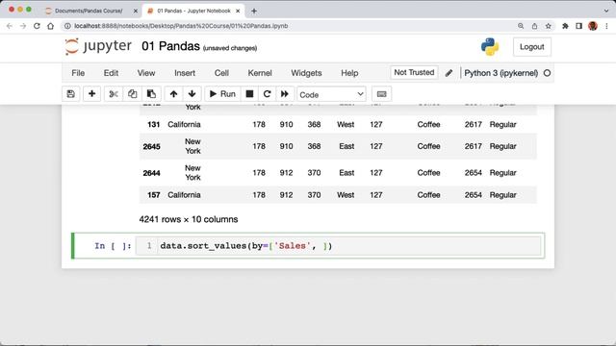
Task: Open the File menu
Action: point(78,73)
